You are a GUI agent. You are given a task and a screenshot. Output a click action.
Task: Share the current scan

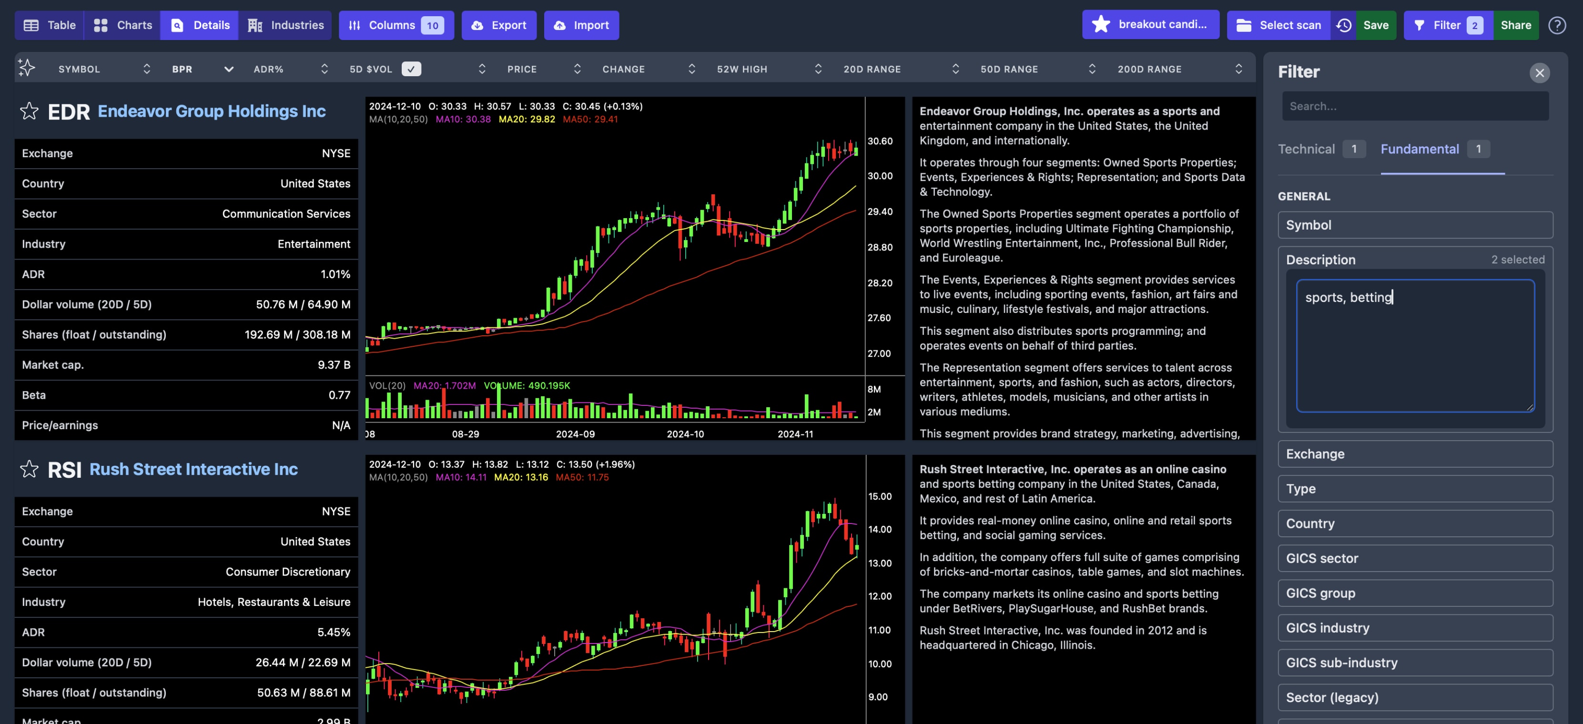point(1515,25)
